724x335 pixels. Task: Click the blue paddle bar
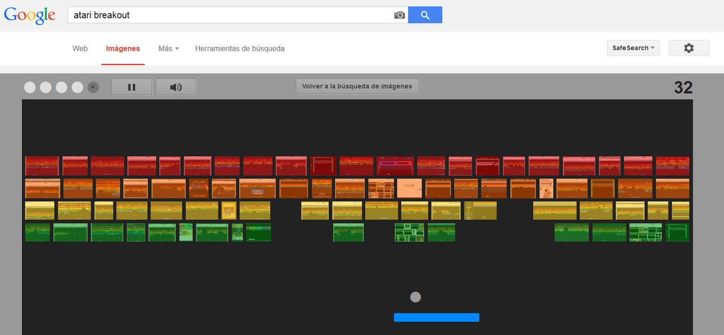pyautogui.click(x=437, y=317)
